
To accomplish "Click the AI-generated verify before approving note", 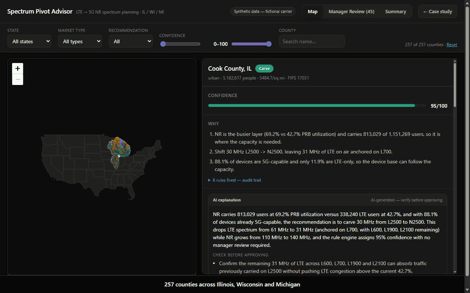I will click(406, 200).
